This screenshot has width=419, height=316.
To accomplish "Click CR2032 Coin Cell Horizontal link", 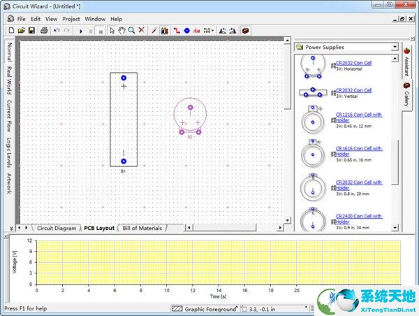I will click(x=353, y=63).
